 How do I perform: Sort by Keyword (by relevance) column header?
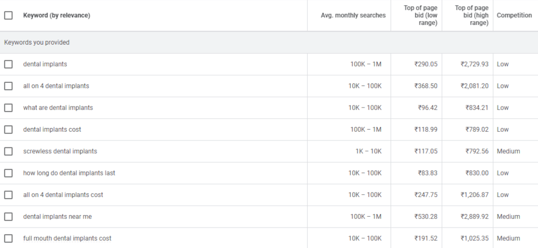56,16
